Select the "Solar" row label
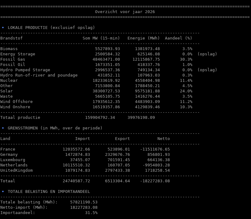 [x=7, y=91]
